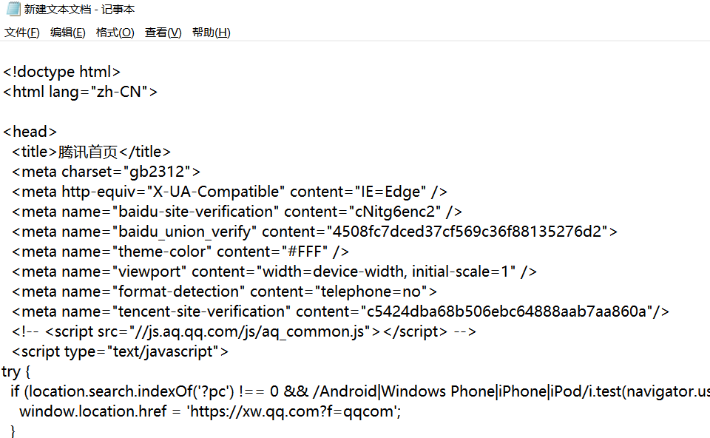The height and width of the screenshot is (438, 710).
Task: Open the 格式(O) menu
Action: (x=115, y=33)
